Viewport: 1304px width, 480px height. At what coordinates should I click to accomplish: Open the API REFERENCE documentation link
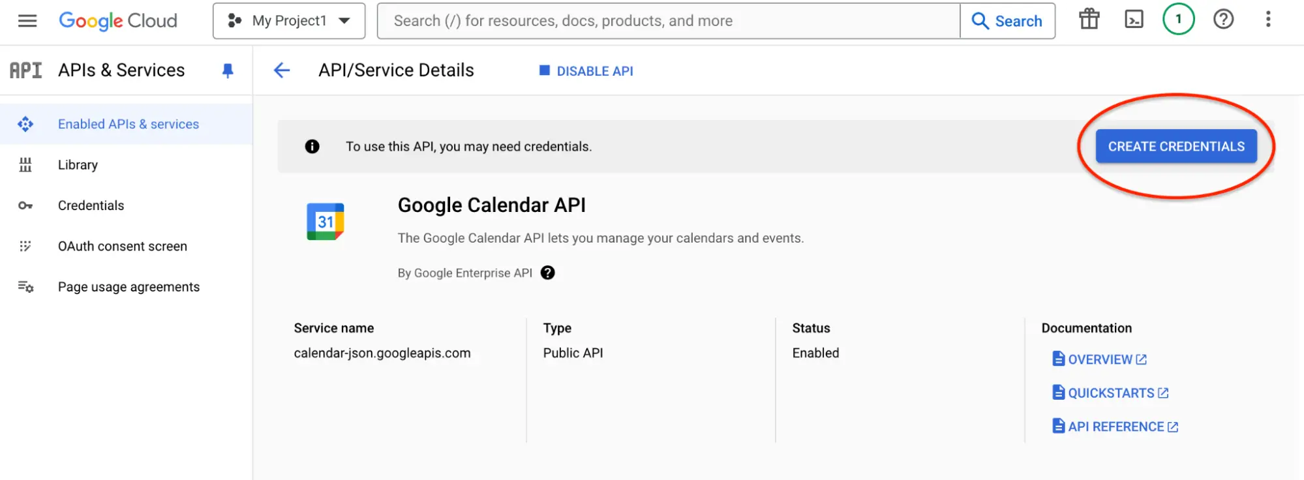point(1115,427)
